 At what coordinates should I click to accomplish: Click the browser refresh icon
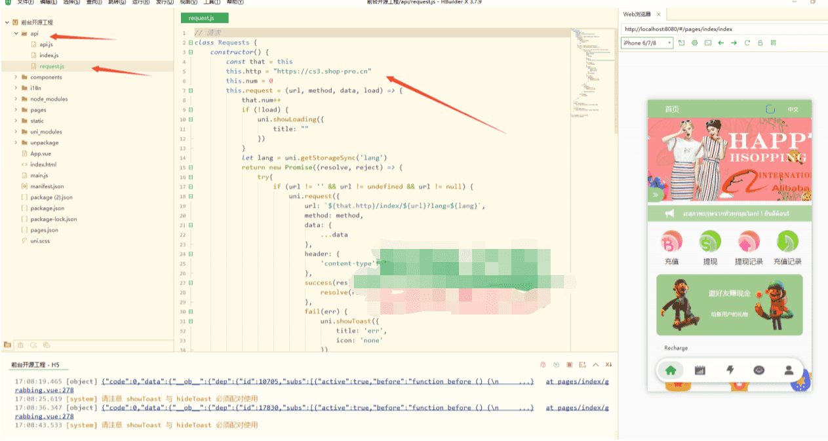point(747,43)
